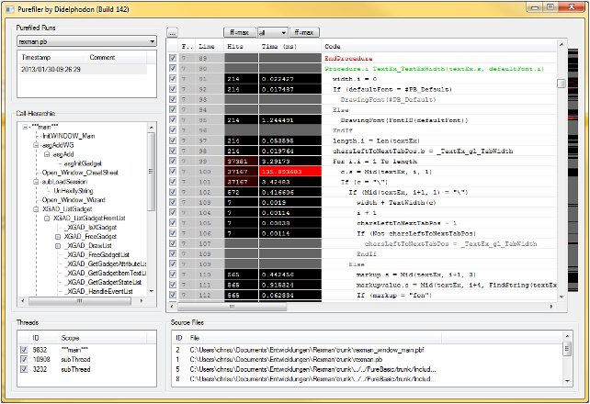This screenshot has height=404, width=590.
Task: Toggle checkbox for code line 112
Action: [x=173, y=295]
